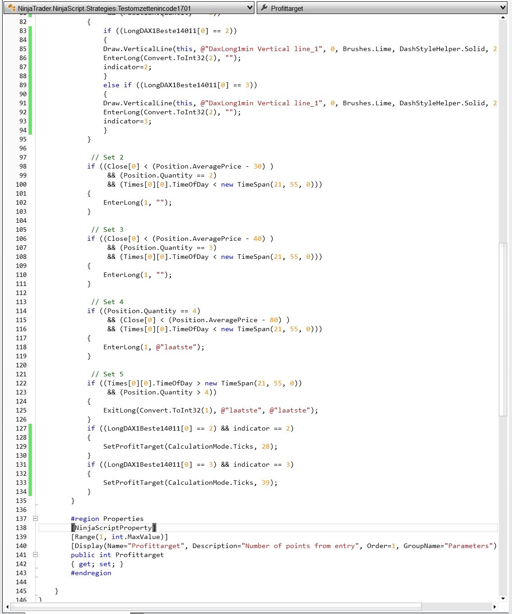Click the NinjaScript strategy class icon
512x614 pixels.
[12, 8]
